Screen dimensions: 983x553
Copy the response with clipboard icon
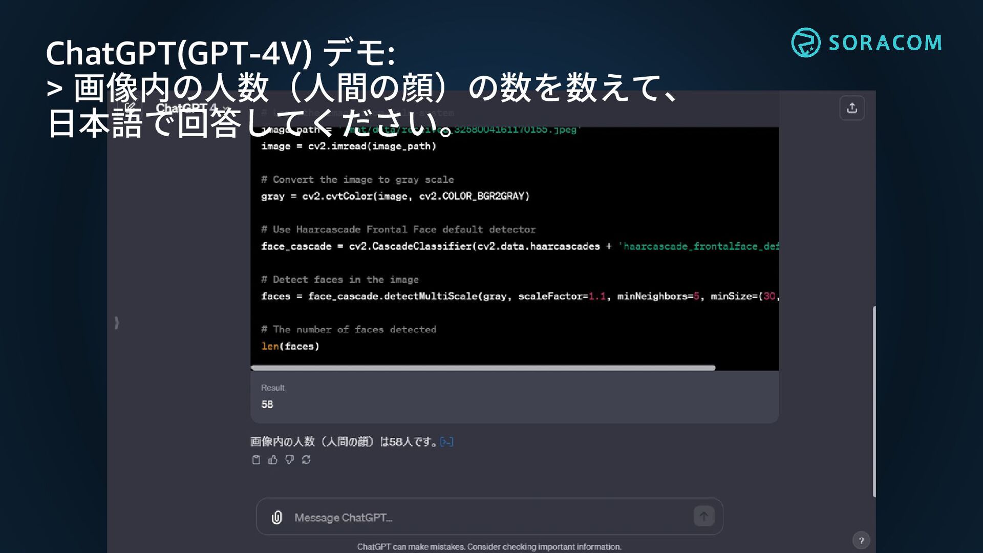[x=256, y=460]
